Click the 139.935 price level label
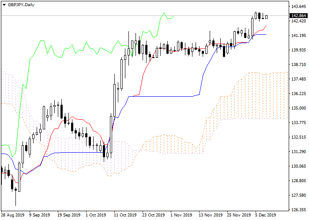 click(x=298, y=50)
